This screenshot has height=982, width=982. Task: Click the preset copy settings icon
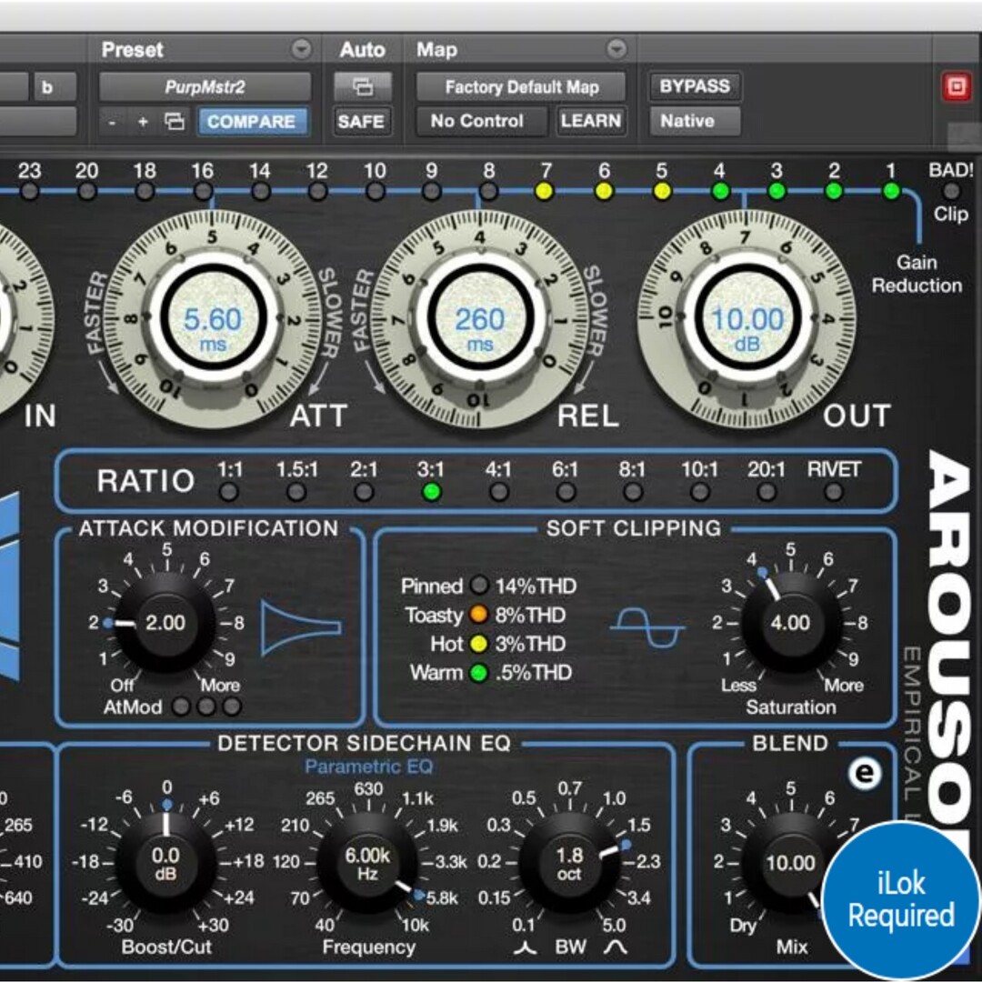coord(175,122)
